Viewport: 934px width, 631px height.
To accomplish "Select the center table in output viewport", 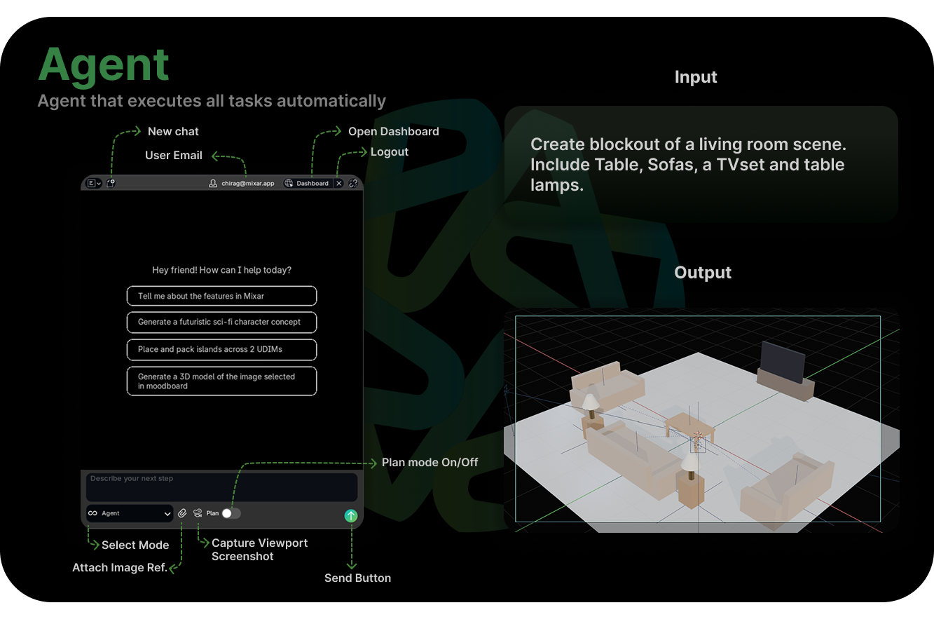I will (x=689, y=426).
